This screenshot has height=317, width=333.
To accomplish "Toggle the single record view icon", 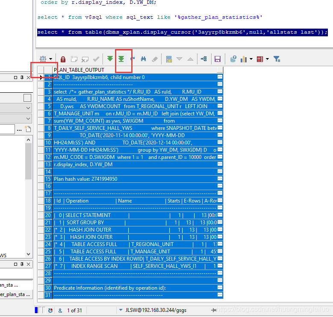I will coord(169,59).
